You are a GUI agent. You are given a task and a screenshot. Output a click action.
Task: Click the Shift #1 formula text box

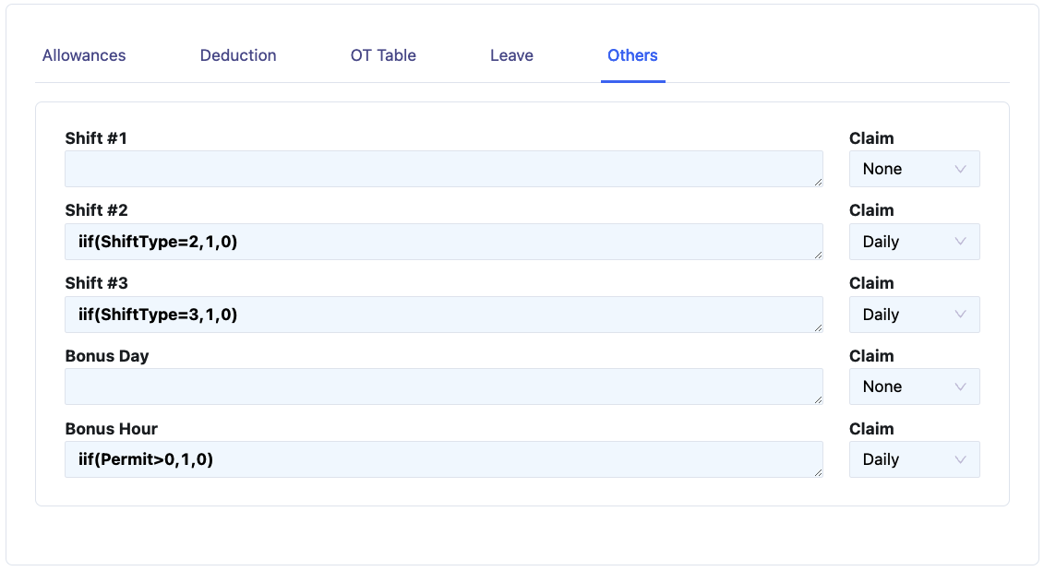coord(443,169)
